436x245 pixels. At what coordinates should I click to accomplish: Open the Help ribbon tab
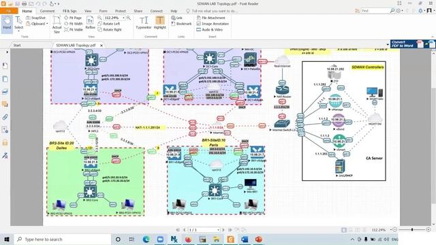click(174, 11)
